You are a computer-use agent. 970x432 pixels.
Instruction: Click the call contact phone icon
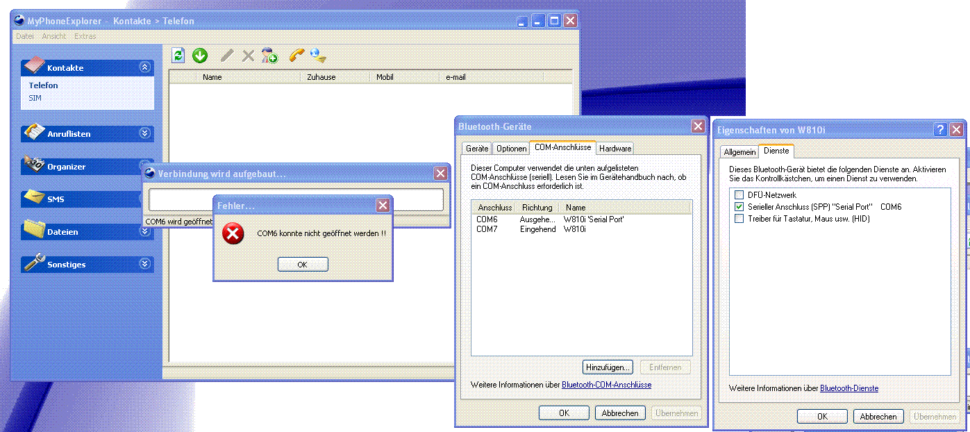click(x=297, y=56)
